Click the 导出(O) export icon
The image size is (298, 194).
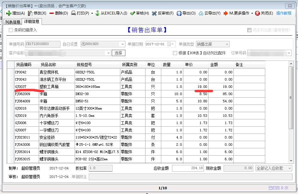(x=179, y=13)
